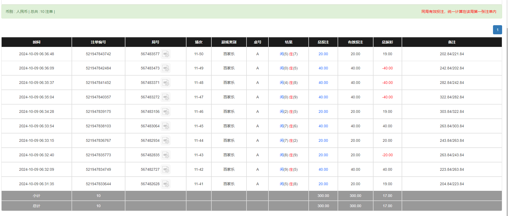Click bet number 521947843742
508x216 pixels.
coord(98,54)
